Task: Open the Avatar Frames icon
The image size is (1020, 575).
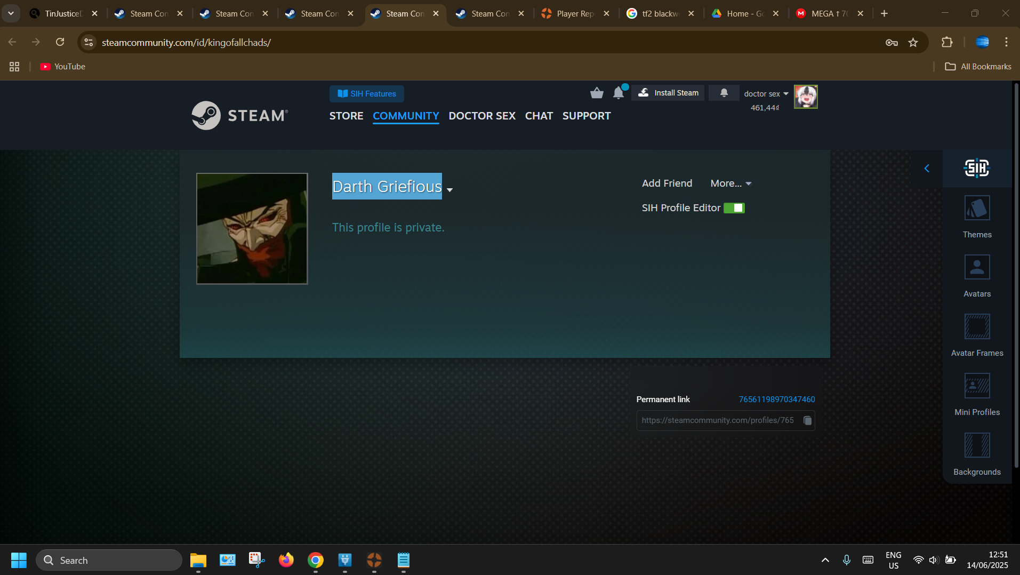Action: point(977,326)
